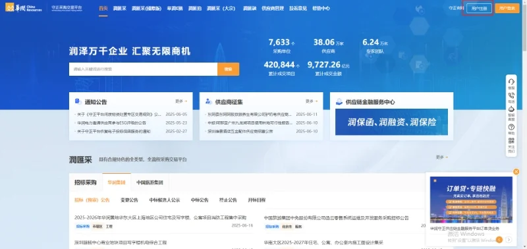Open the 润汇采(国际版) nav item
The width and height of the screenshot is (527, 249).
click(146, 9)
